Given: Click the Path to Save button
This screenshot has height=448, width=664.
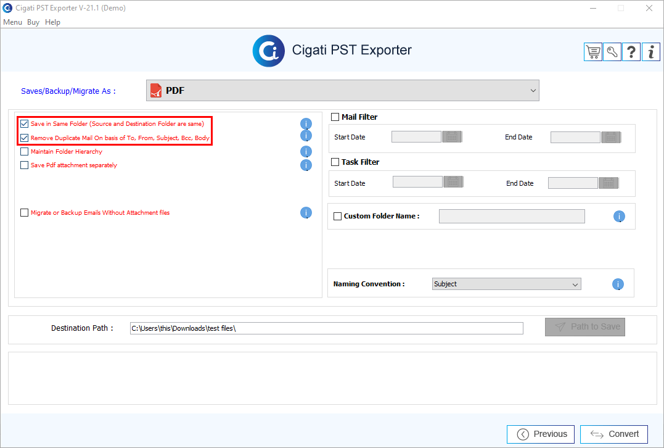Looking at the screenshot, I should point(585,327).
